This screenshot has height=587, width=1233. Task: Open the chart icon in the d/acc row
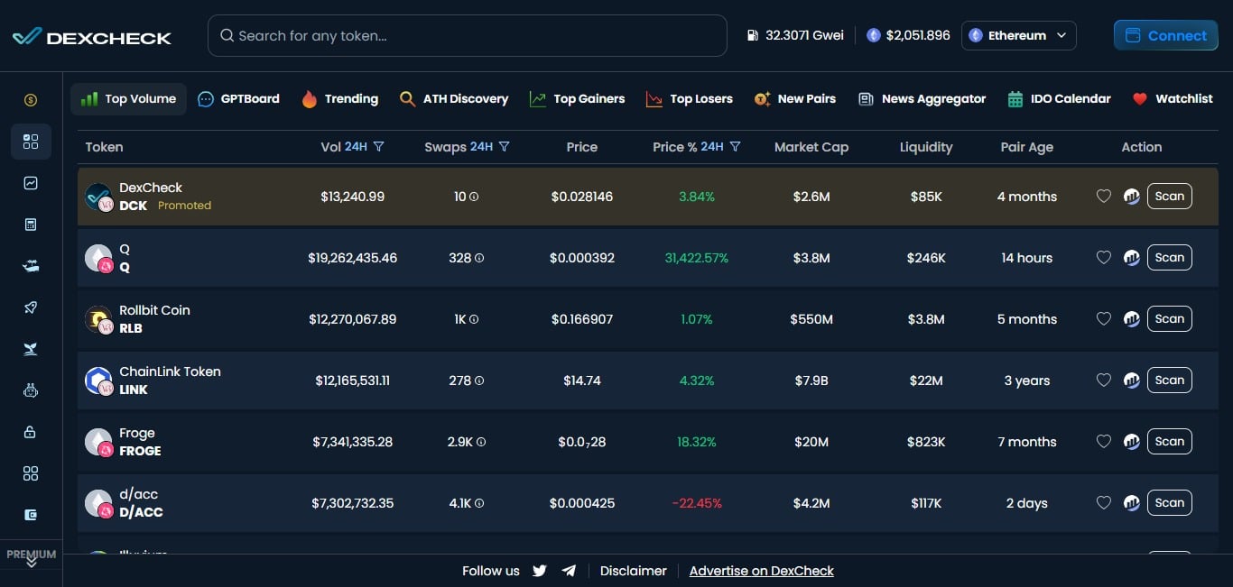point(1132,503)
